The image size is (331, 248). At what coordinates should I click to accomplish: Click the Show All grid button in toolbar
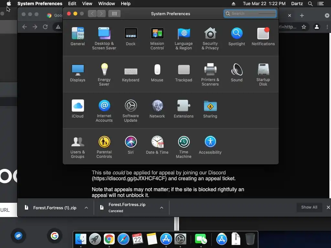pyautogui.click(x=114, y=14)
